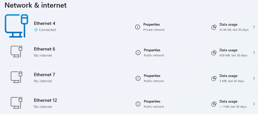
Task: Click the pie chart icon for Ethernet 4 data usage
Action: point(214,27)
